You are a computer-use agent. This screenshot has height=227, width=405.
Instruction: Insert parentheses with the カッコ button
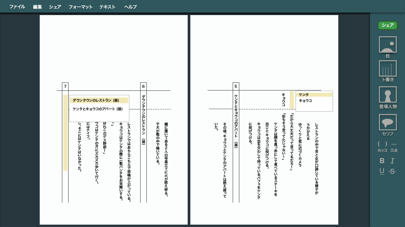pyautogui.click(x=382, y=146)
